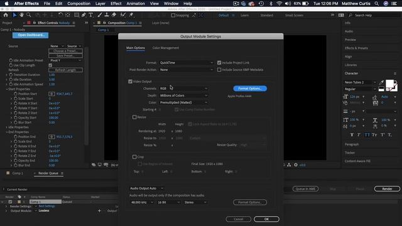Open the Stereo channels dropdown
The height and width of the screenshot is (226, 402).
click(x=195, y=202)
